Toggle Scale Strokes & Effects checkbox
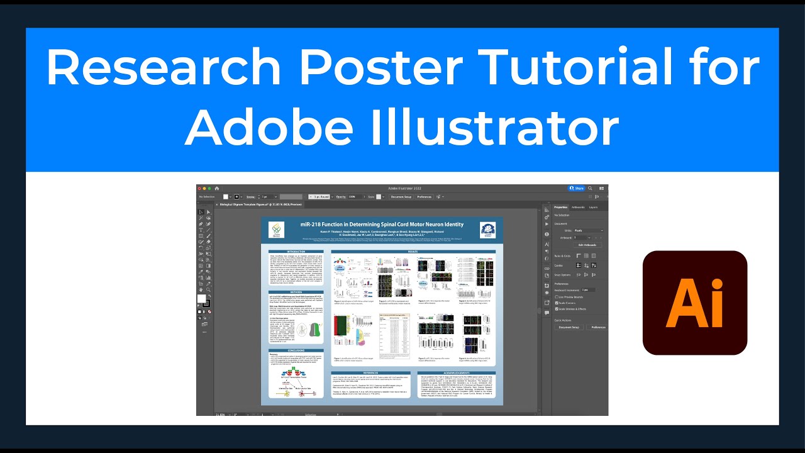Image resolution: width=805 pixels, height=453 pixels. pos(557,309)
